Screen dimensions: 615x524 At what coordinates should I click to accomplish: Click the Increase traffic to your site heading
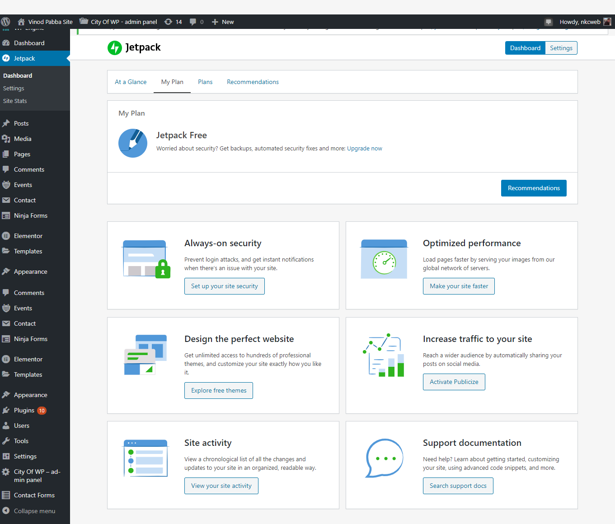coord(478,339)
